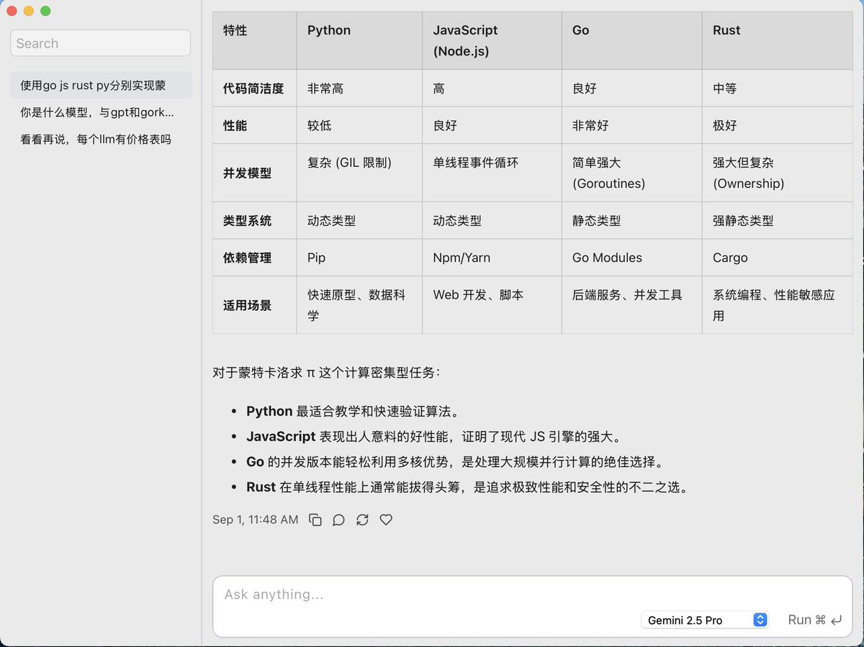Click the Python column header

(x=359, y=40)
